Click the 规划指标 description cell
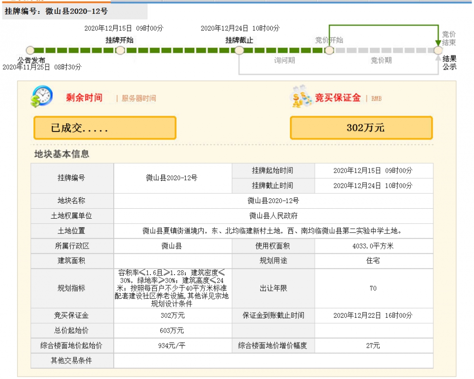 tap(173, 288)
